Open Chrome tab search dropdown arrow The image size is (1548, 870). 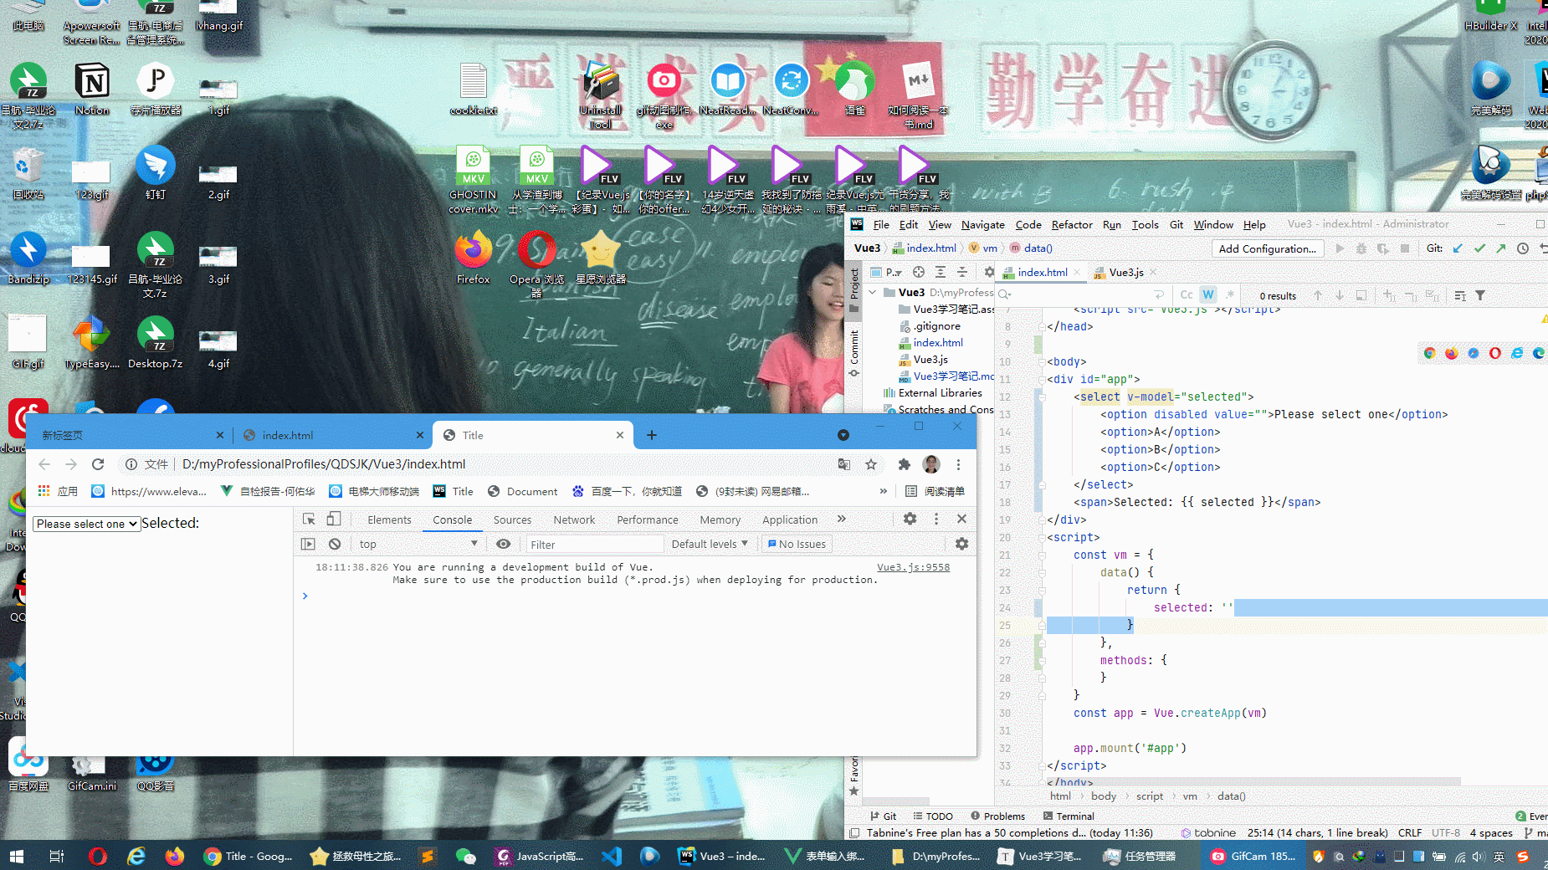pyautogui.click(x=843, y=435)
